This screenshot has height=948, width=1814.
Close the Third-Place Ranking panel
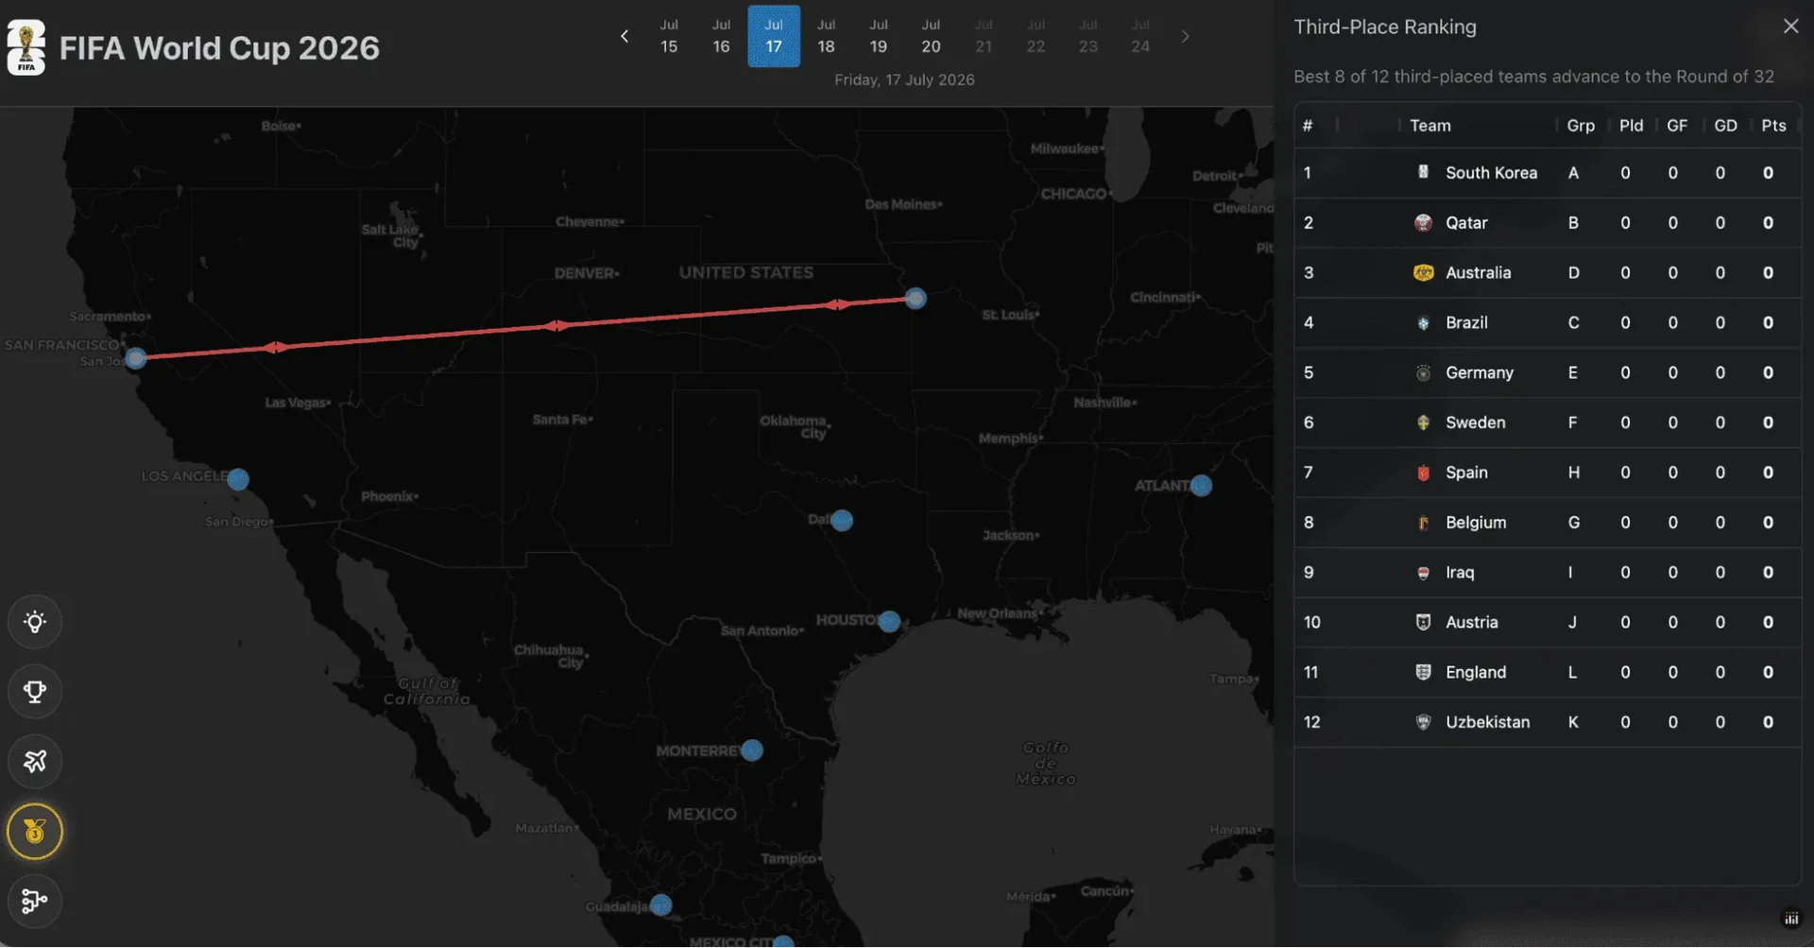click(1790, 26)
